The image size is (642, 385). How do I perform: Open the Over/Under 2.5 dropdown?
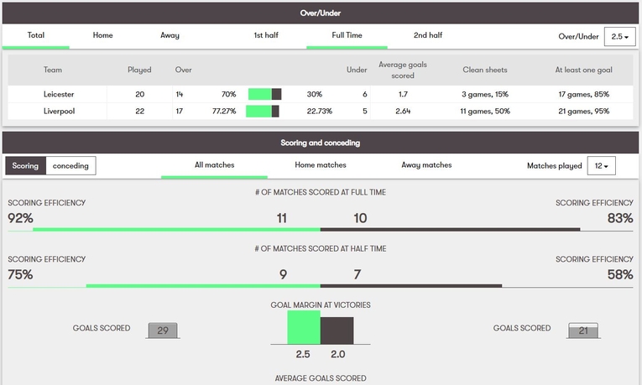pyautogui.click(x=620, y=36)
